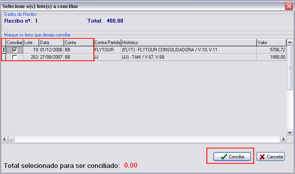Click the Data column header
295x174 pixels.
[x=51, y=43]
